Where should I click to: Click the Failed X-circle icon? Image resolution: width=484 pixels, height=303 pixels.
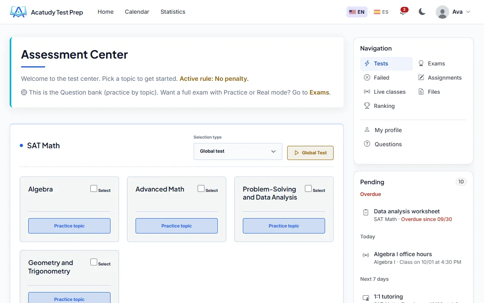point(367,78)
